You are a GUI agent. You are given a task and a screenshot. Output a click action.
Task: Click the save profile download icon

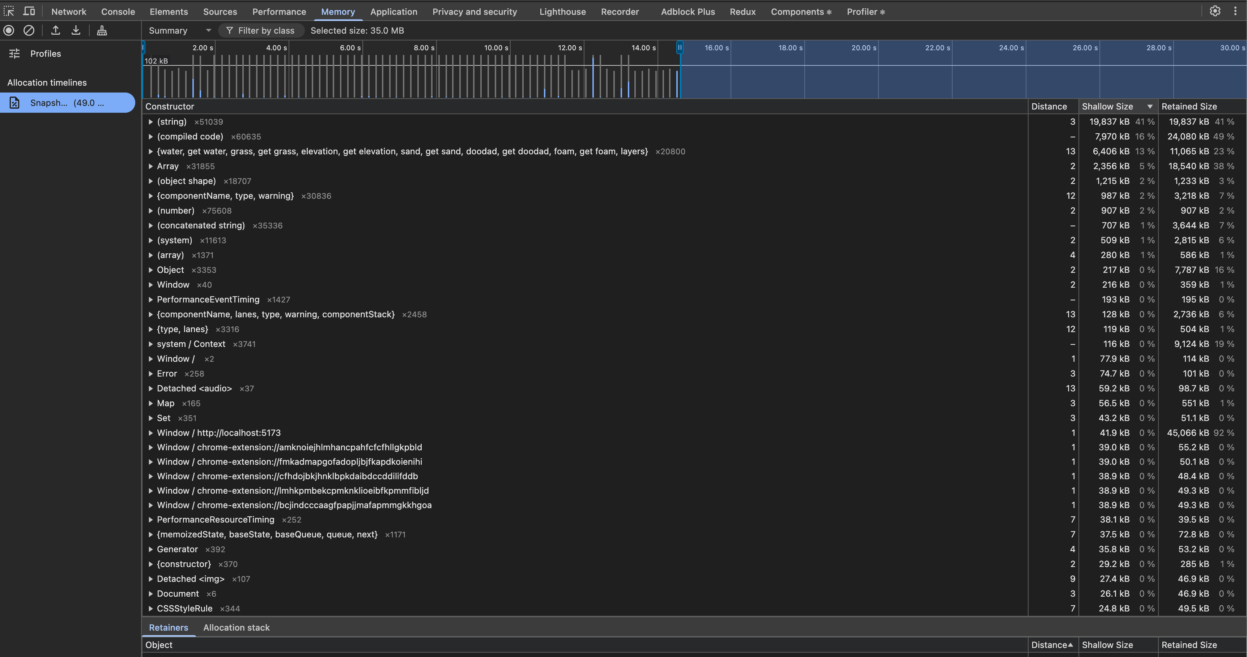coord(76,30)
